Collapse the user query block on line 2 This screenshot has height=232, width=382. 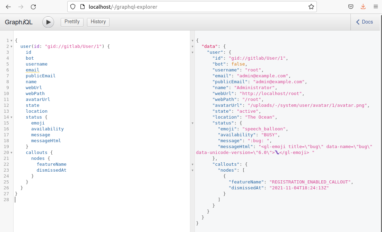pos(11,46)
